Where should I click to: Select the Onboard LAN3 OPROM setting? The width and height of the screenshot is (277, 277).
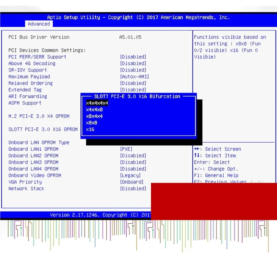click(x=33, y=162)
